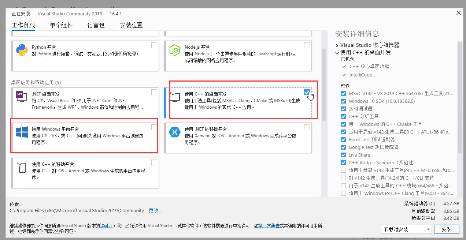Switch to the 语言包 tab
Screen dimensions: 466x240
96,25
